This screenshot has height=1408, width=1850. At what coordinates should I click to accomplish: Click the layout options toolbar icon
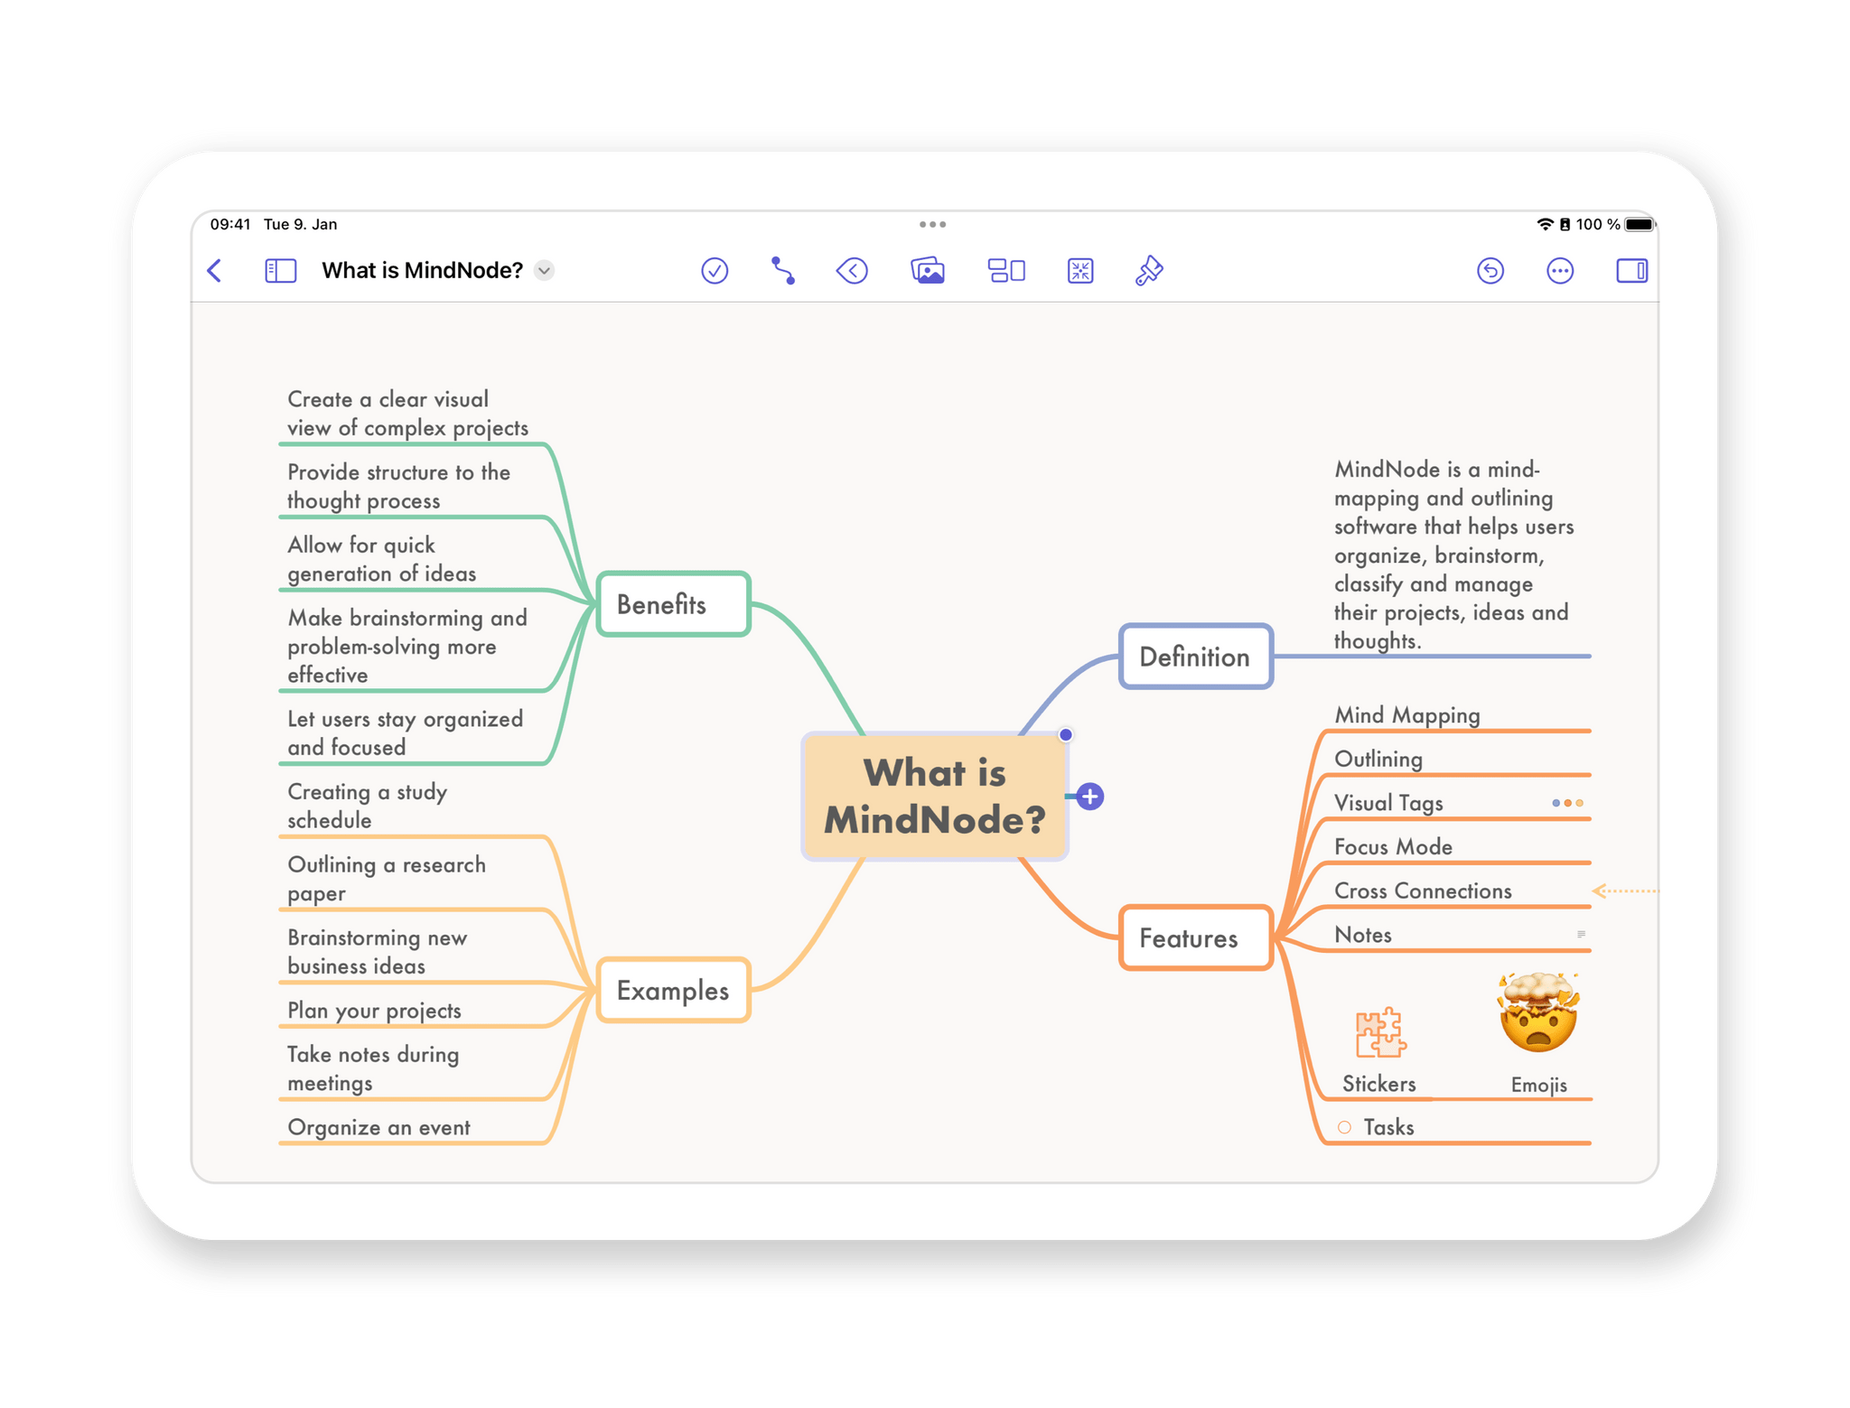[1006, 271]
